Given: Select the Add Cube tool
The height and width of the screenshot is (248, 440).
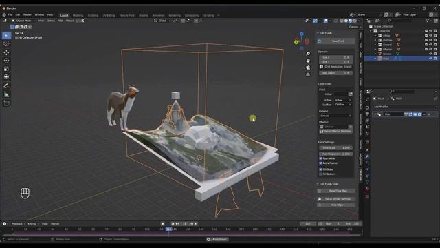Looking at the screenshot, I should point(6,103).
